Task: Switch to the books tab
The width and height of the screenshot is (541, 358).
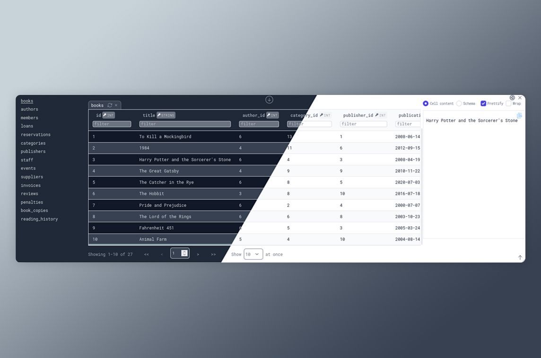Action: (97, 105)
